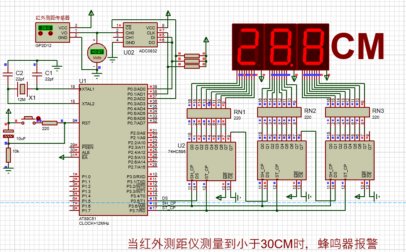
Task: Click the CLOCK=12MHz property text
Action: (x=94, y=223)
